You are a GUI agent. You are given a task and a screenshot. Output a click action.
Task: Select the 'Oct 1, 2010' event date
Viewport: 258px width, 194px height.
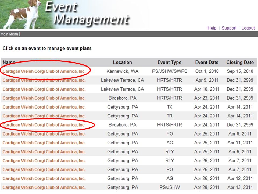207,71
